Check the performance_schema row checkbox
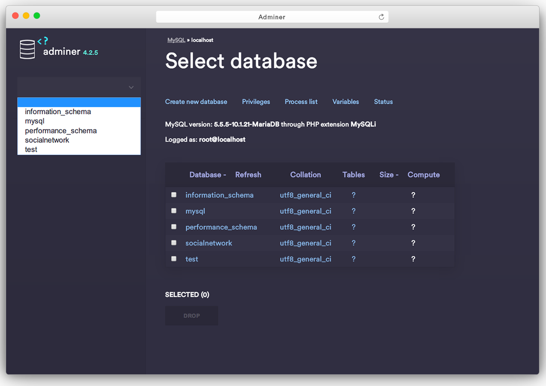The width and height of the screenshot is (546, 386). [x=174, y=226]
